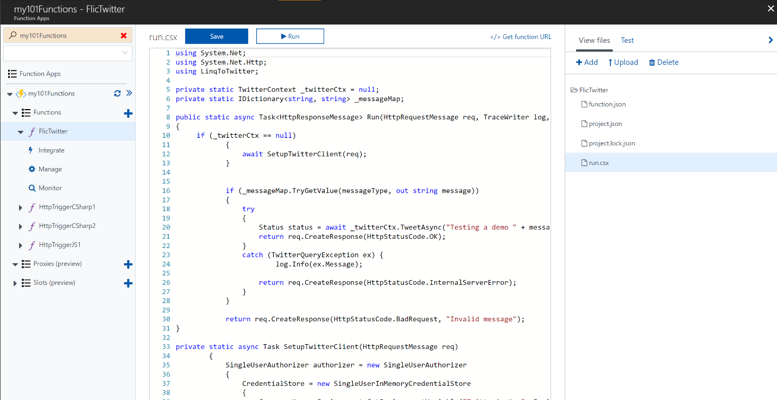
Task: Click code line 20 with TweetAsync call
Action: [404, 227]
